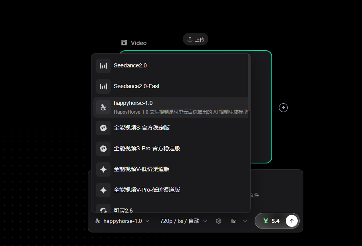Click the sparkle icon beside 全能视频V-低价渠道版
The width and height of the screenshot is (362, 246).
coord(103,169)
